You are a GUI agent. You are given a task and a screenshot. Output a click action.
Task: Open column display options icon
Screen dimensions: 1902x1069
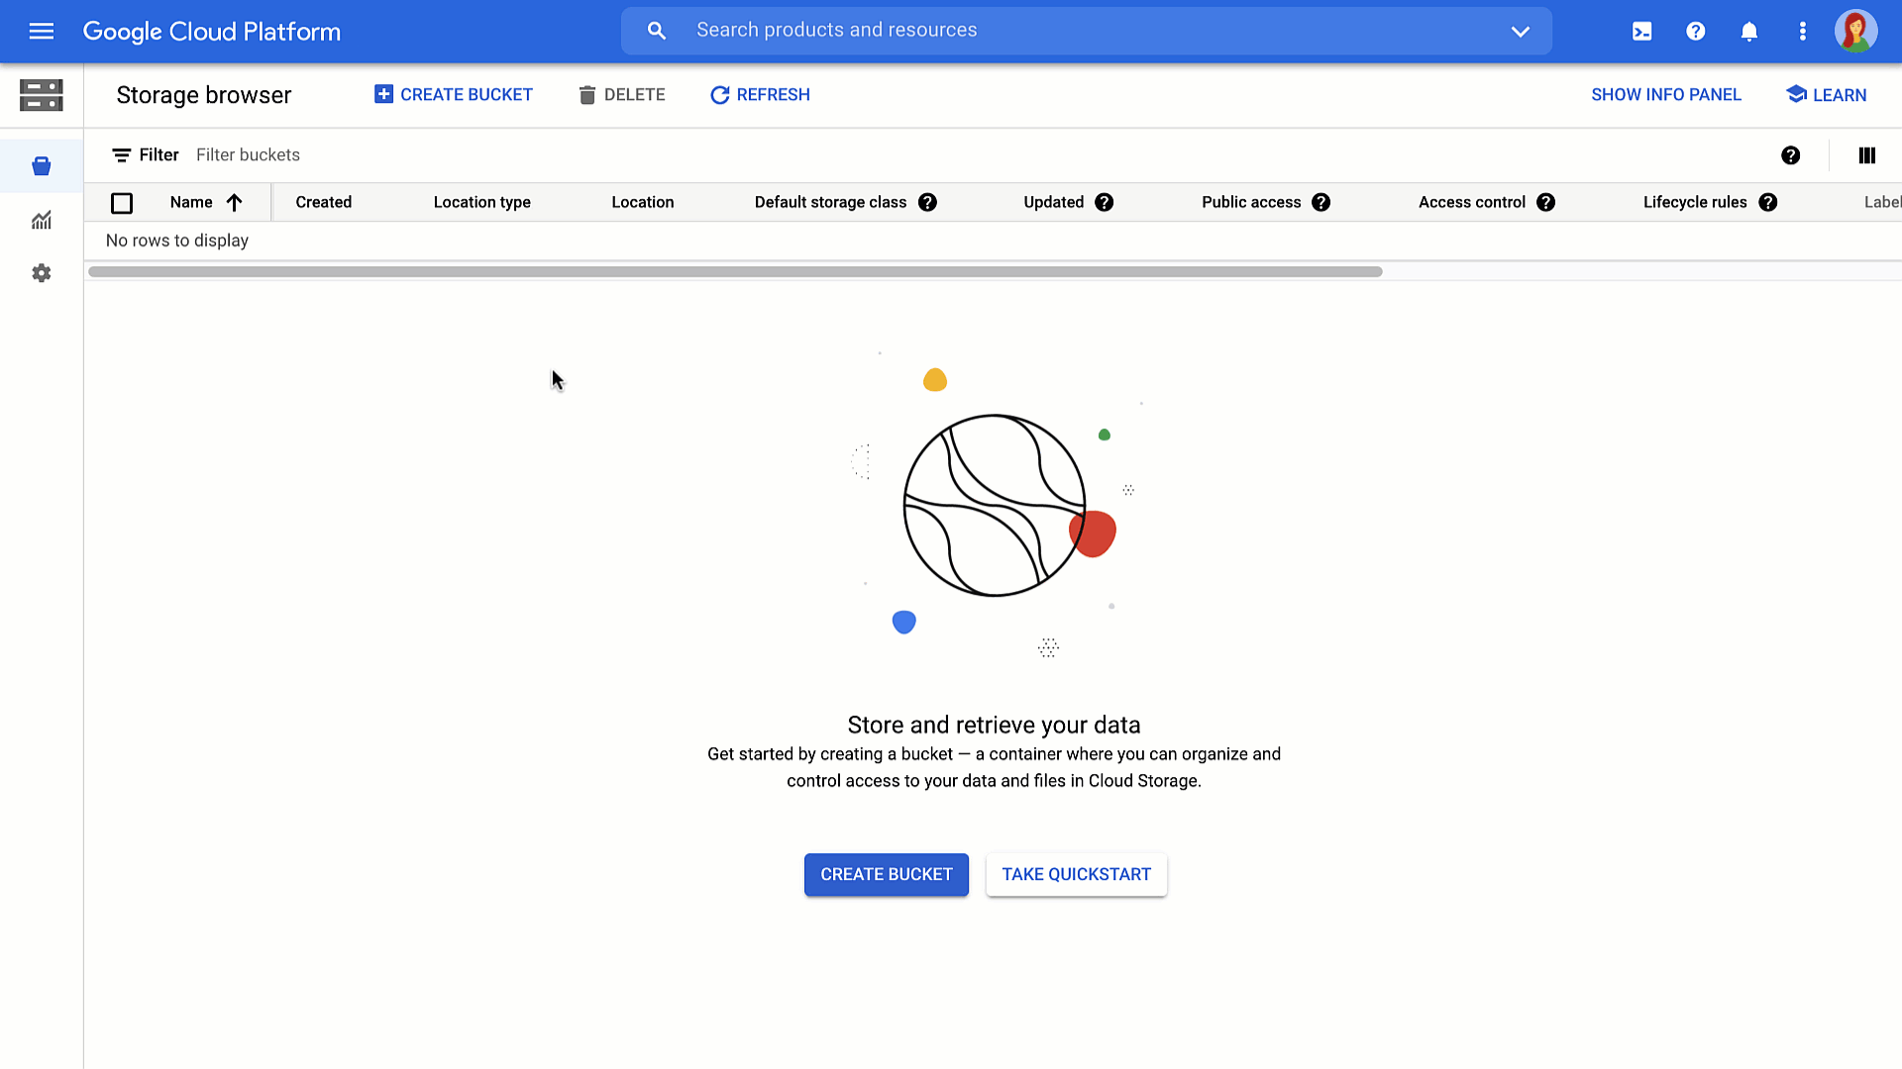[x=1866, y=154]
